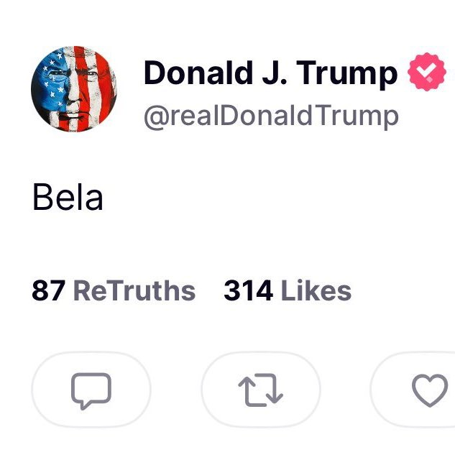View the 314 Likes list
Screen dimensions: 455x455
pyautogui.click(x=288, y=291)
